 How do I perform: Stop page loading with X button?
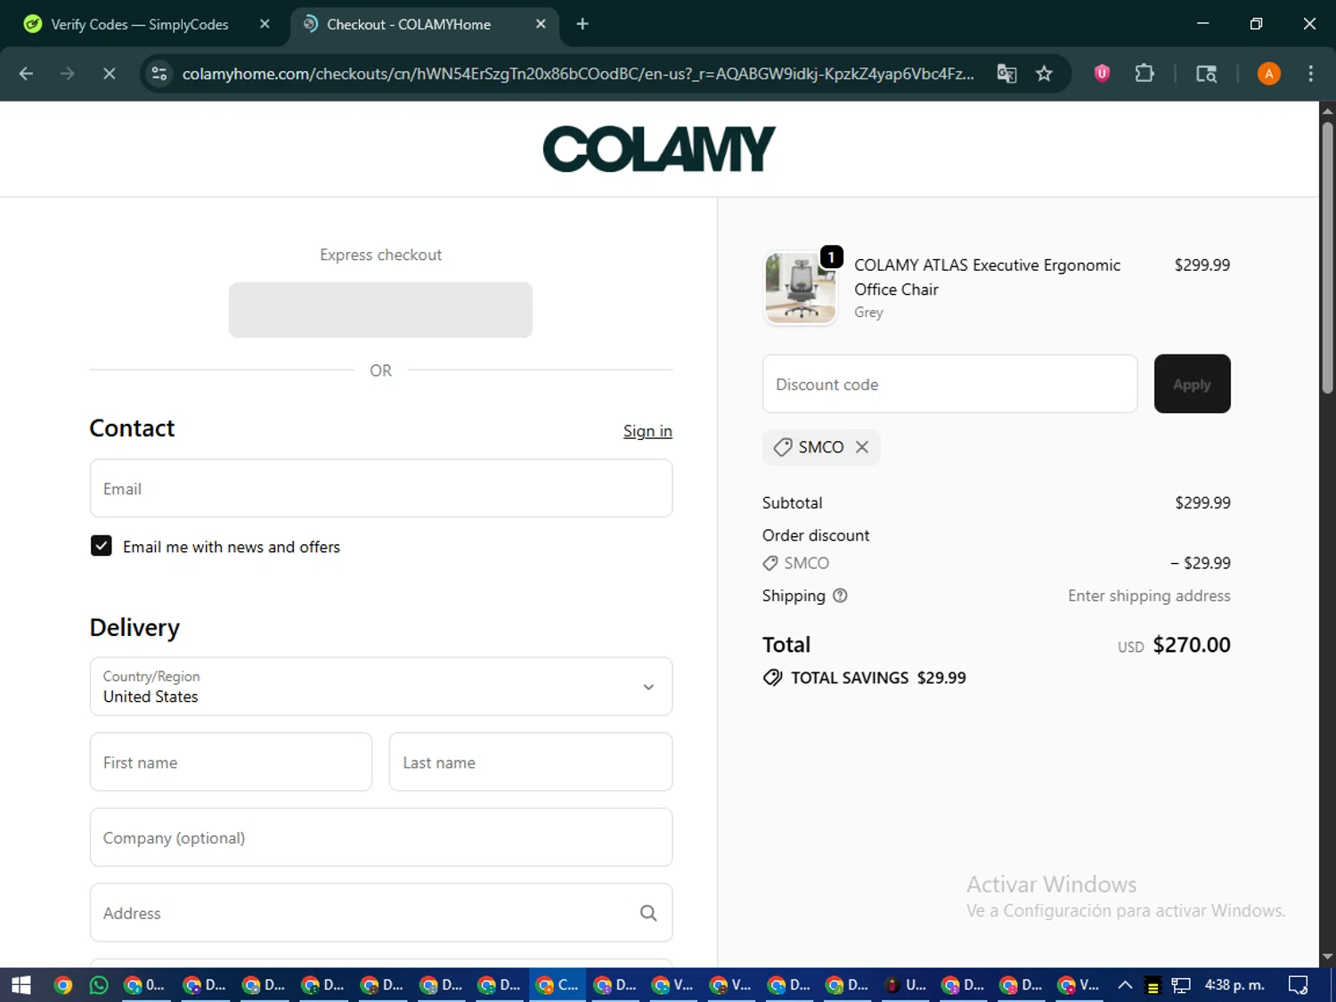click(109, 74)
